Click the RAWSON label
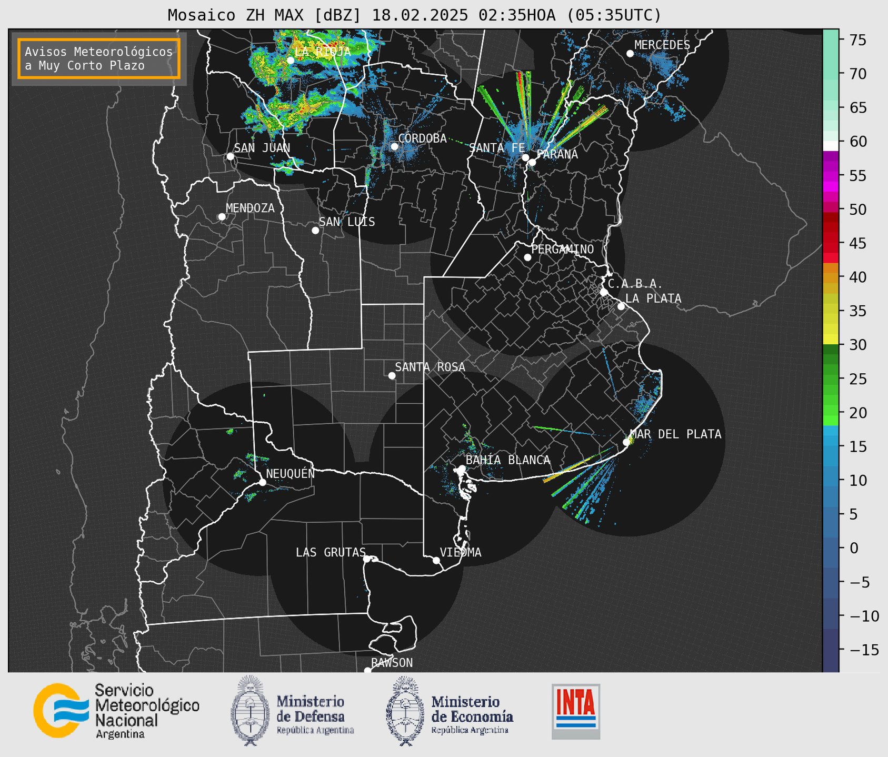This screenshot has width=888, height=757. [392, 663]
